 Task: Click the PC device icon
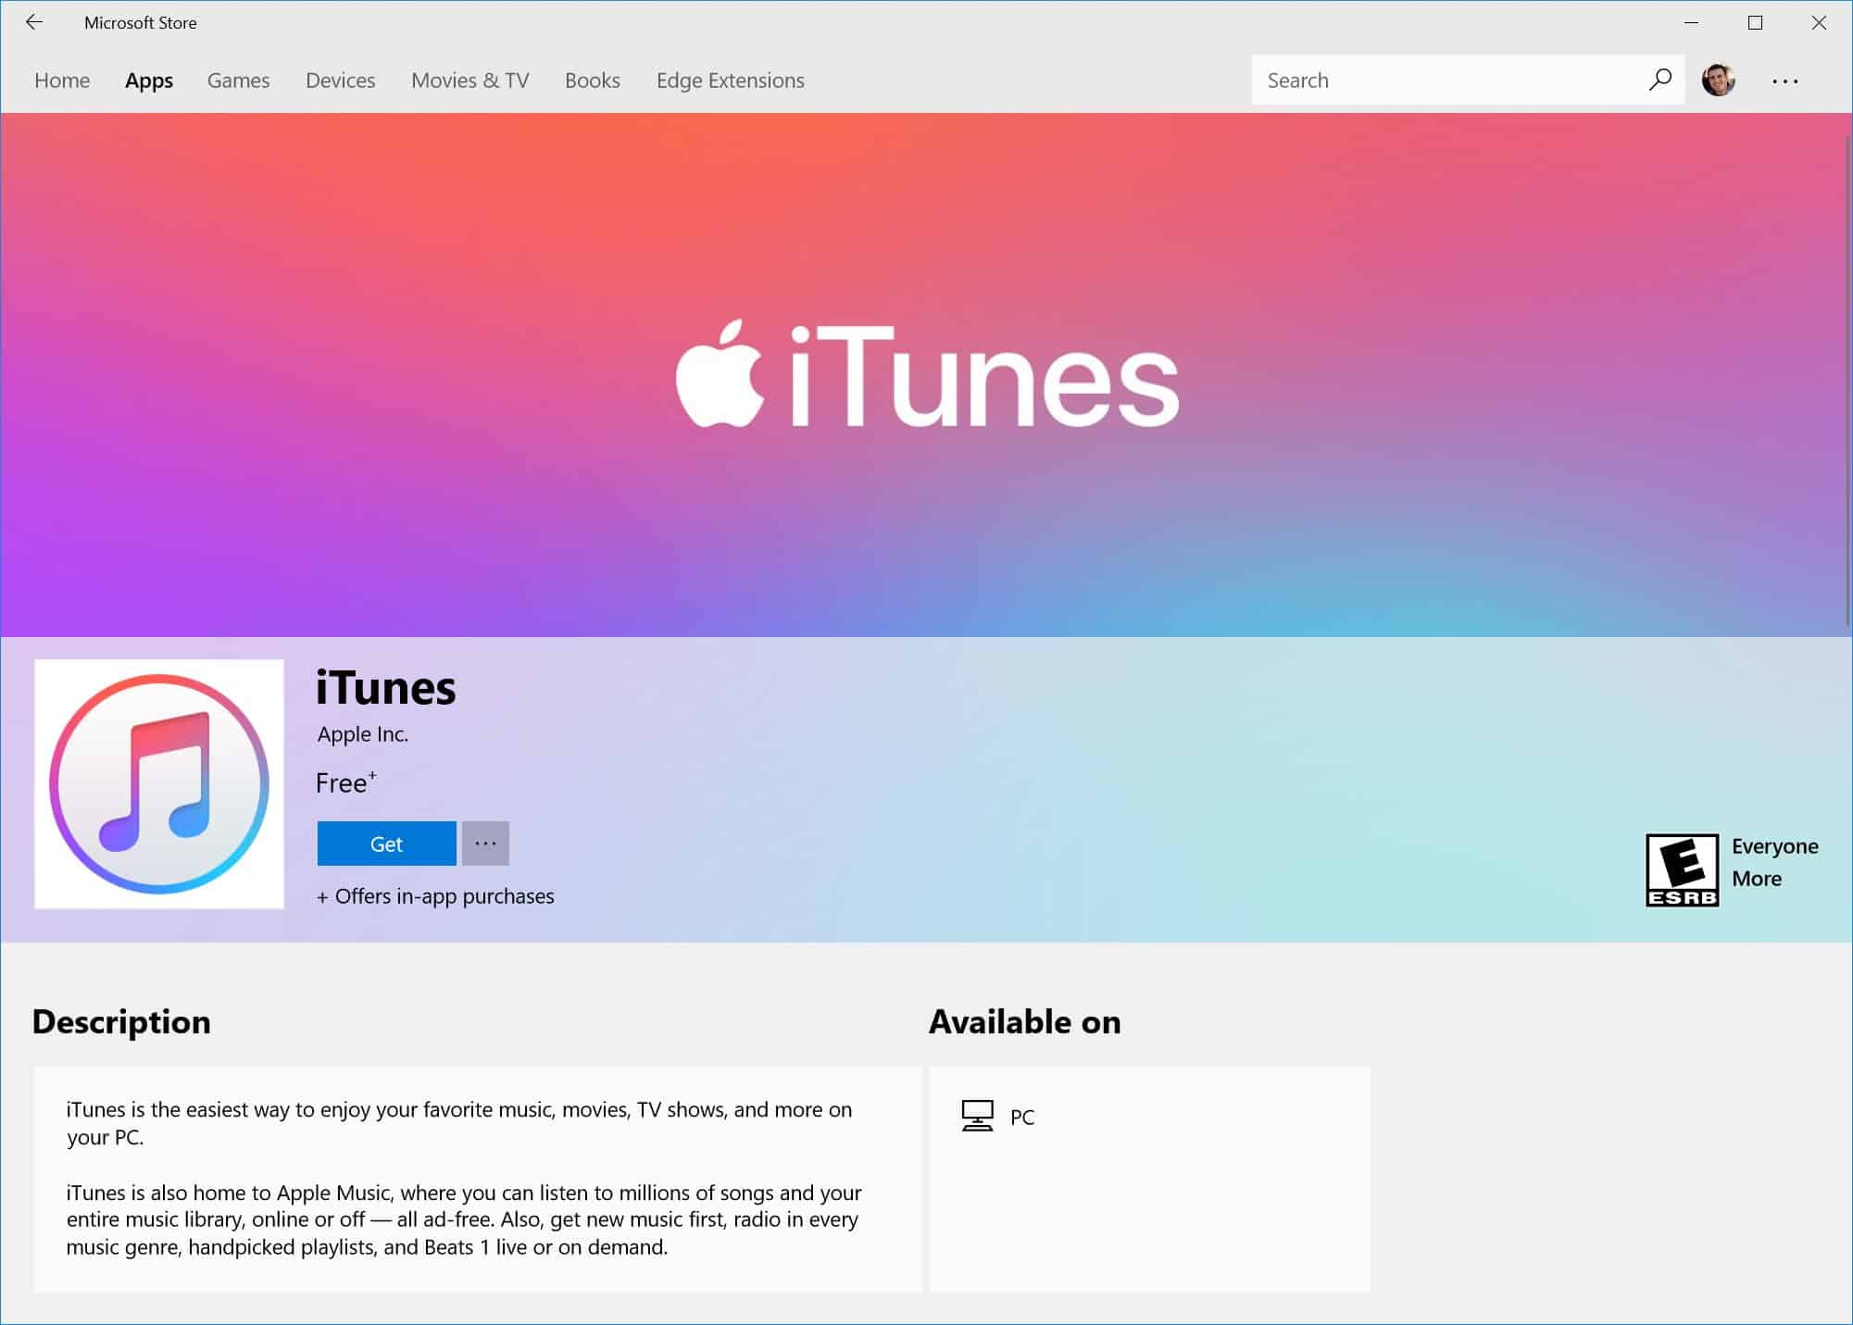click(x=977, y=1116)
